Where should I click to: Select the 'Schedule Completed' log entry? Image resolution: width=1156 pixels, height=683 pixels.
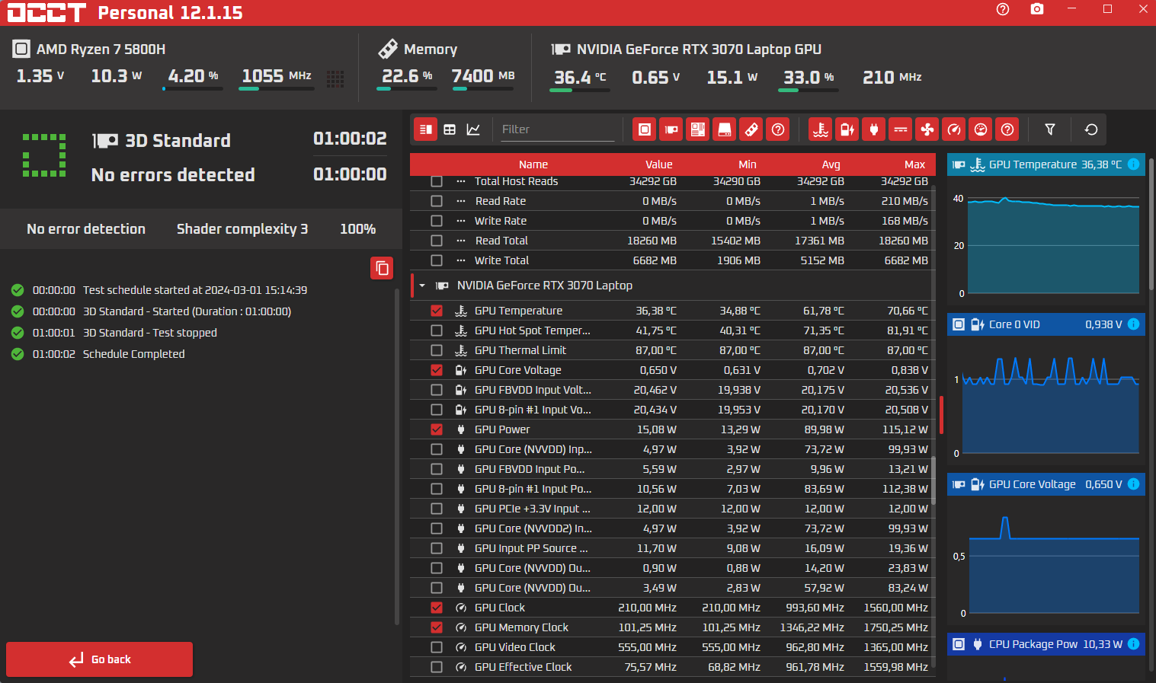pyautogui.click(x=133, y=354)
